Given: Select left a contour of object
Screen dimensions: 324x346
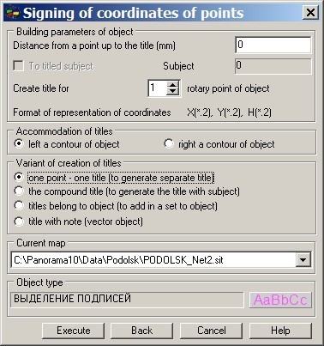Looking at the screenshot, I should tap(19, 143).
